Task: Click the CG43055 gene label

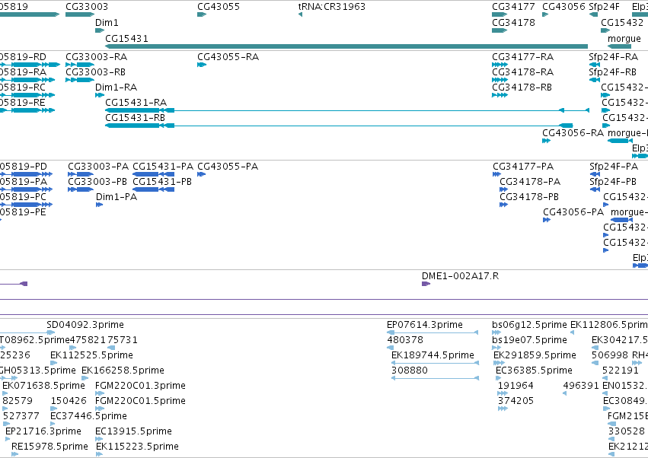Action: [219, 7]
